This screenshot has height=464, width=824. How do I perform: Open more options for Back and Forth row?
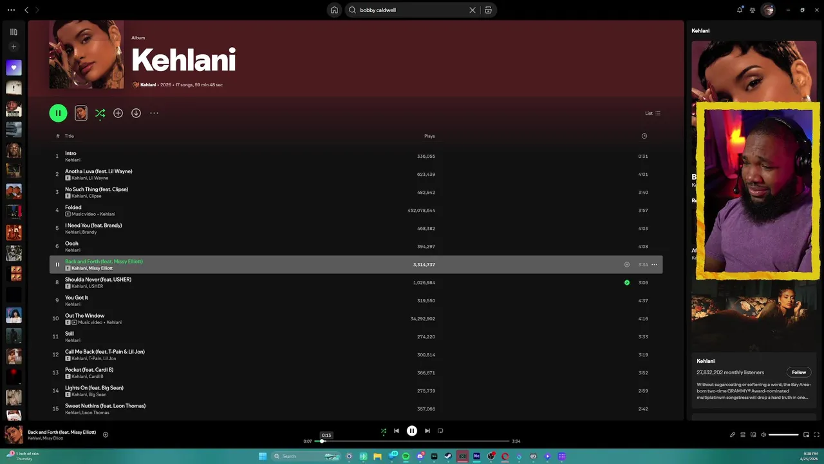(654, 264)
